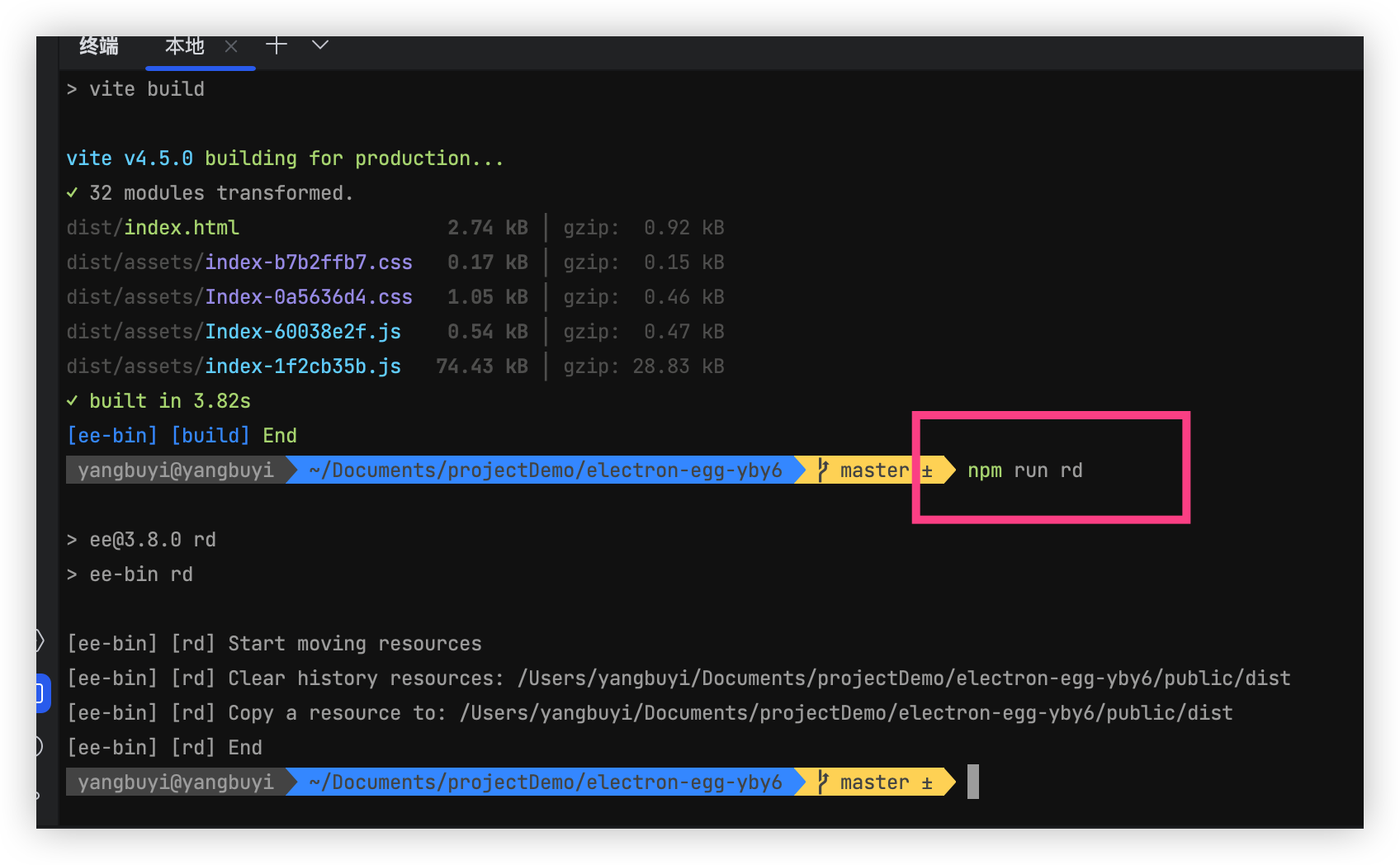The height and width of the screenshot is (865, 1400).
Task: Click the 74.43 kB size value
Action: pyautogui.click(x=482, y=366)
